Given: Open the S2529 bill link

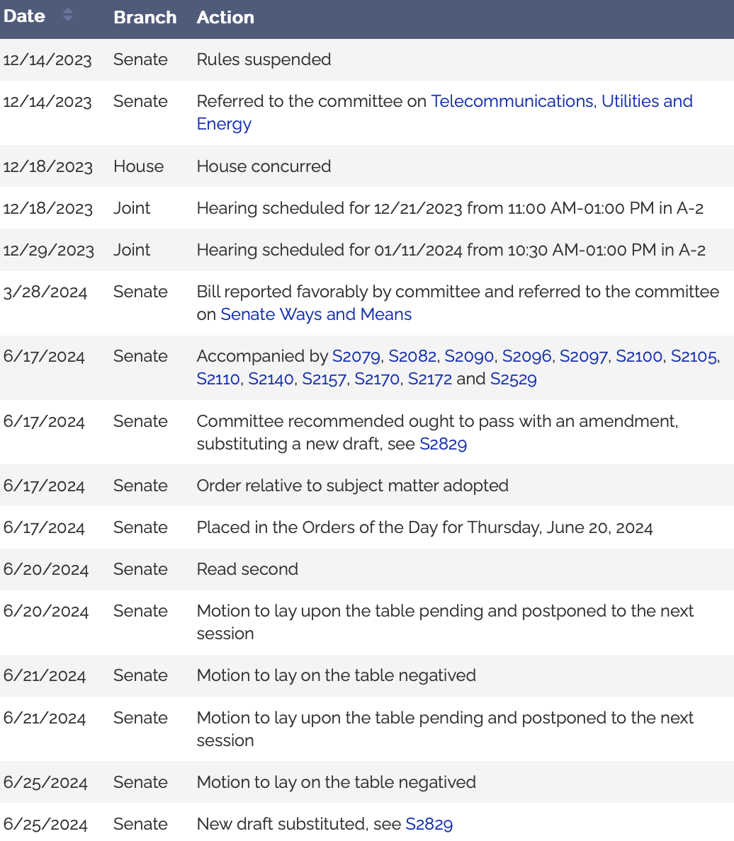Looking at the screenshot, I should pos(514,379).
